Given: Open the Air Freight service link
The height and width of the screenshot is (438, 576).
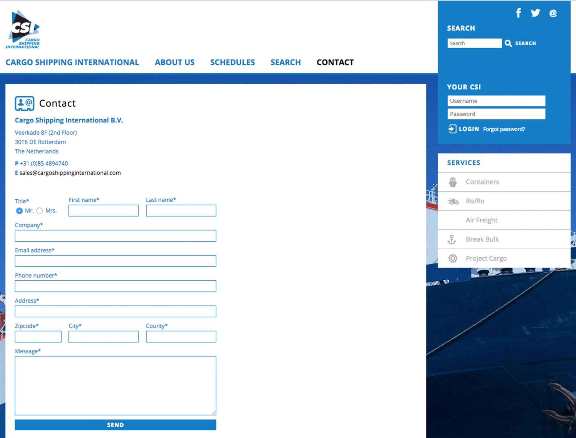Looking at the screenshot, I should 482,220.
